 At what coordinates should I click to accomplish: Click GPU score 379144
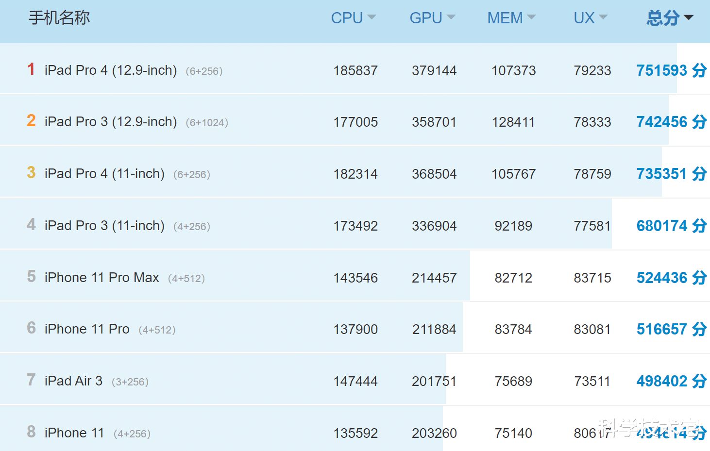tap(434, 71)
